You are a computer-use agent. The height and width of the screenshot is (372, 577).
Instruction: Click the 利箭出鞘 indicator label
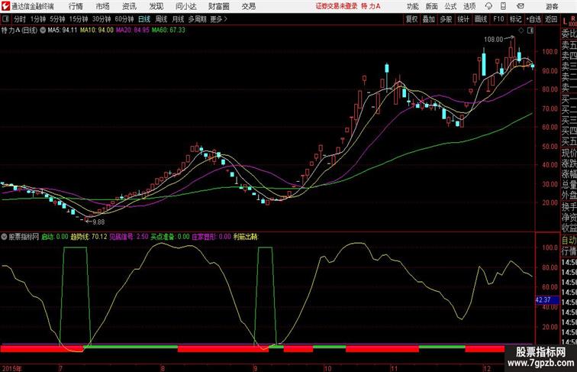(x=246, y=237)
